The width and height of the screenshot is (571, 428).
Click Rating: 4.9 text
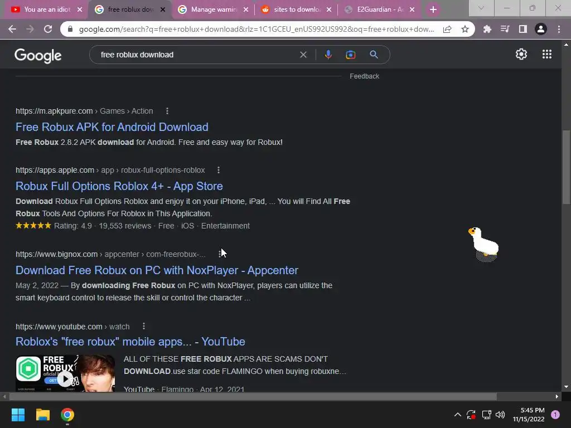[73, 226]
